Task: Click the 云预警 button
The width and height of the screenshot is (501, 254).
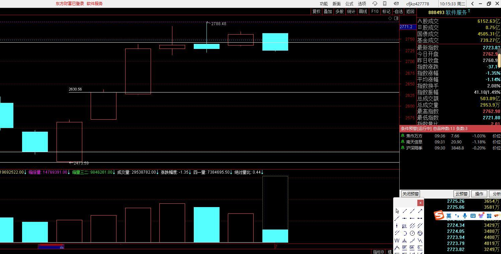Action: pos(462,194)
